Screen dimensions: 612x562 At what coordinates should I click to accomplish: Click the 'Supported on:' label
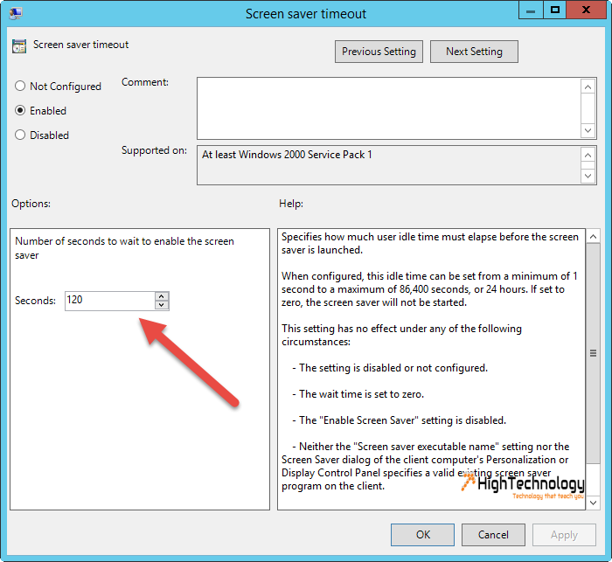pos(154,150)
